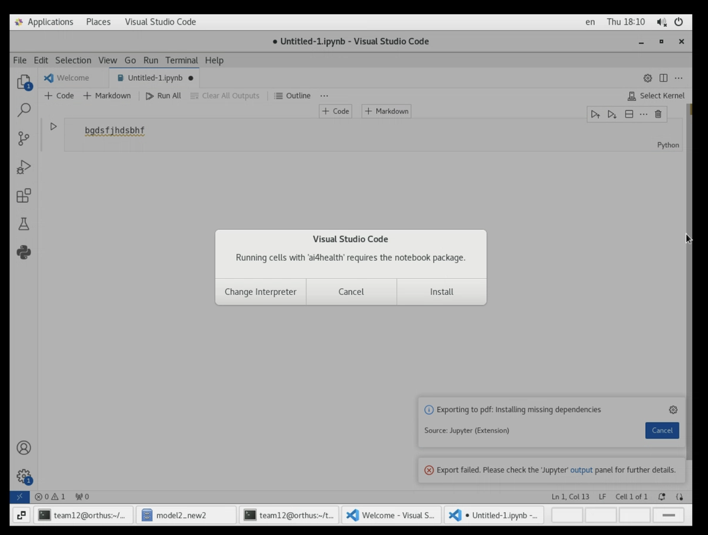Click Run All in notebook toolbar

coord(163,96)
